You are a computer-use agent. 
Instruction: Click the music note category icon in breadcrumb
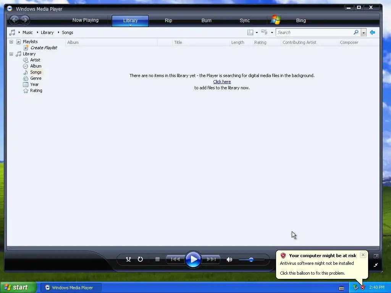click(12, 32)
